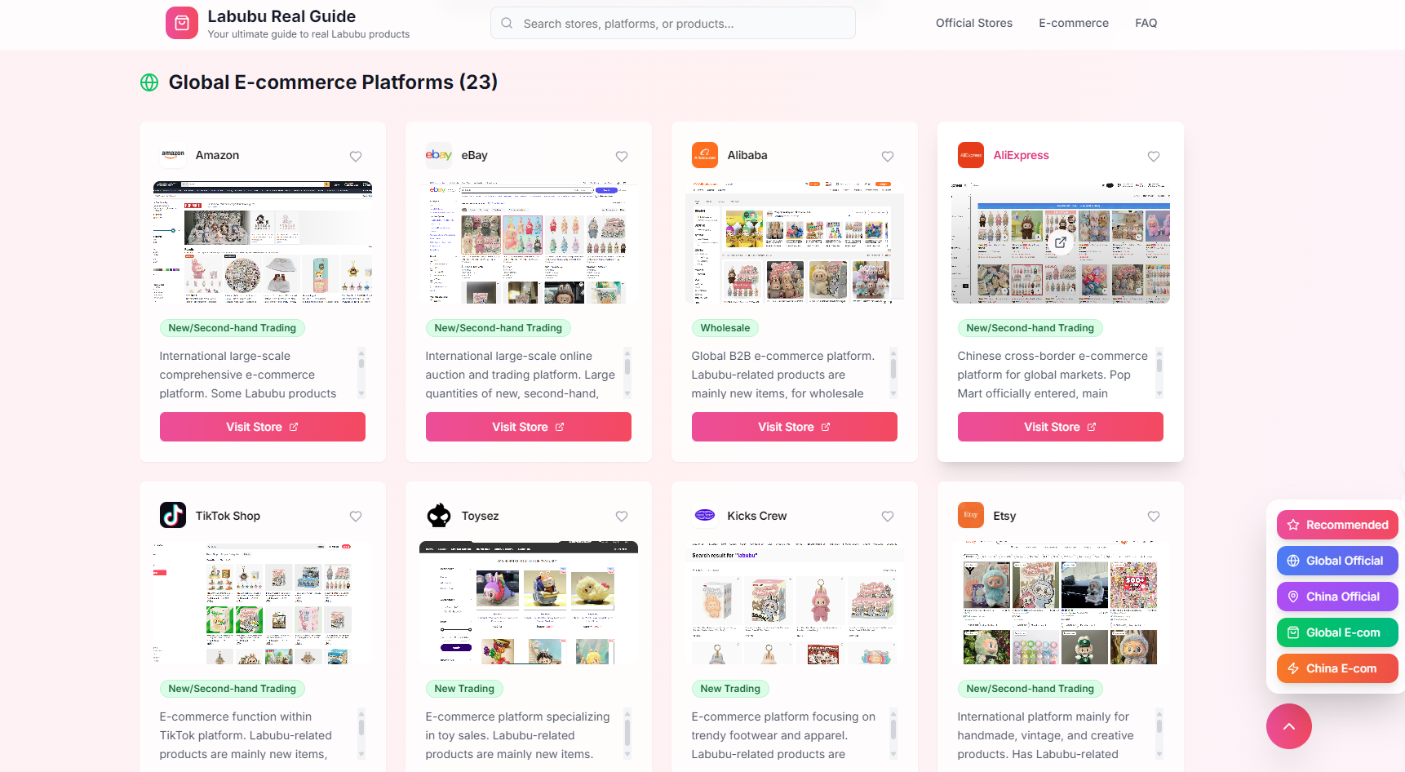Favorite AliExpress with the heart icon
The width and height of the screenshot is (1405, 772).
1154,156
